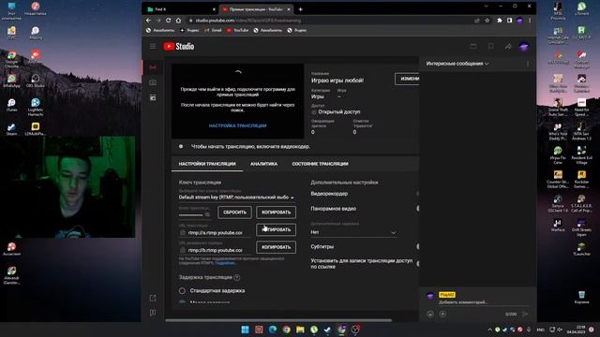Click the Изменить button beside the stream title
The width and height of the screenshot is (600, 337).
coord(407,79)
